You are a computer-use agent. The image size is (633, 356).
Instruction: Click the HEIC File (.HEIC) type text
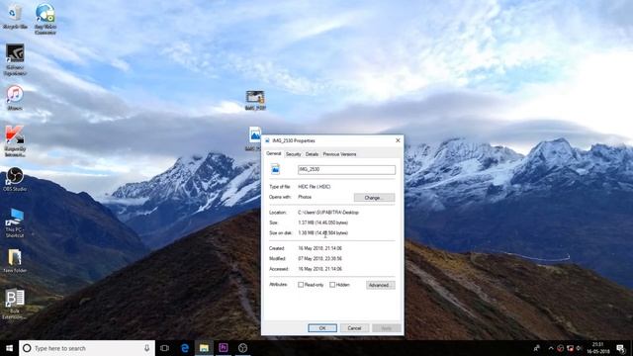315,187
